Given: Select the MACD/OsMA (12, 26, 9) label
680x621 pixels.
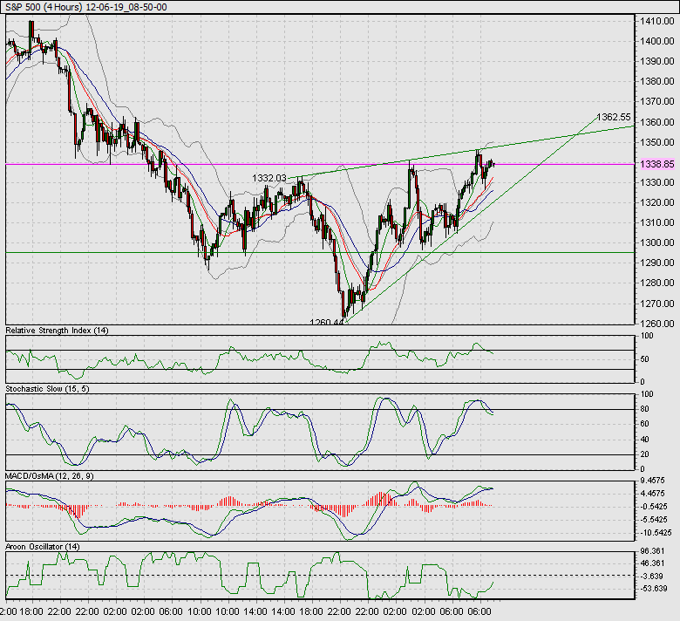Looking at the screenshot, I should pos(50,476).
